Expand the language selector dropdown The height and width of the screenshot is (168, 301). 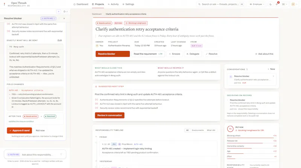click(284, 4)
